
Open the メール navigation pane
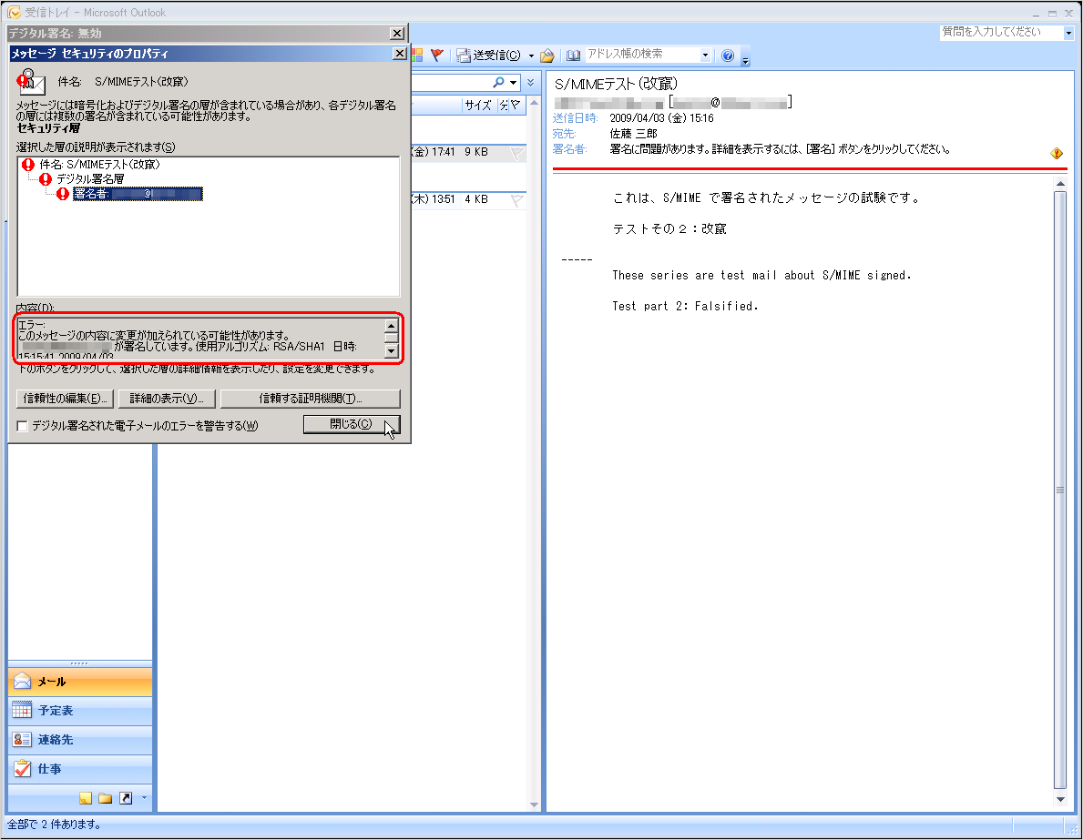(80, 682)
